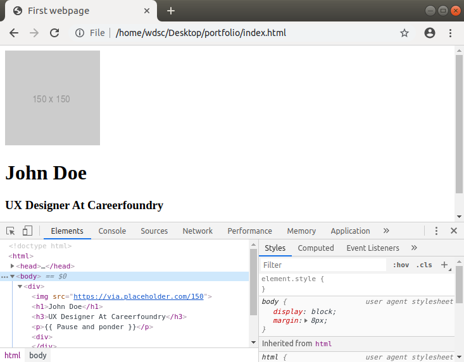The height and width of the screenshot is (362, 464).
Task: Select the img element node
Action: [122, 296]
